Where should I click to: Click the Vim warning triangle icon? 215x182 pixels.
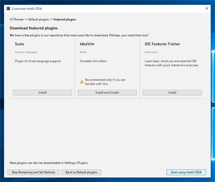point(82,82)
